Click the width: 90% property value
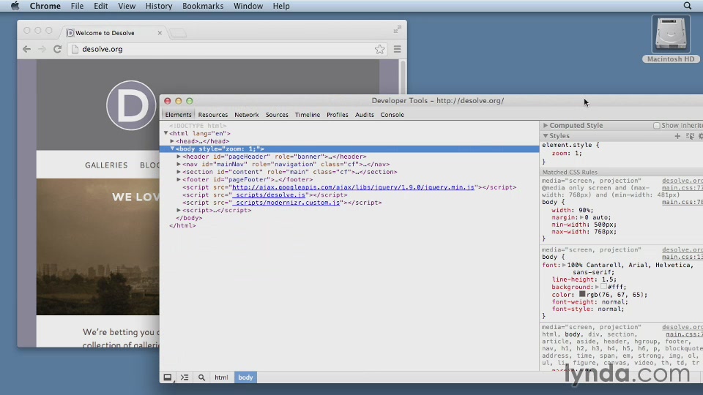The height and width of the screenshot is (395, 703). pos(584,210)
